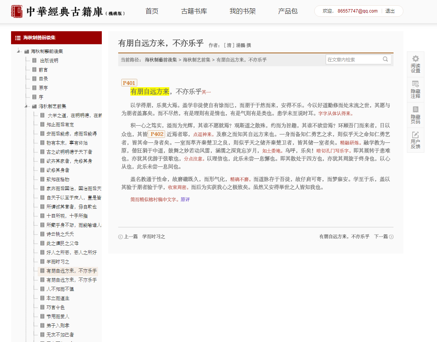Click the next article arrow icon

click(391, 237)
